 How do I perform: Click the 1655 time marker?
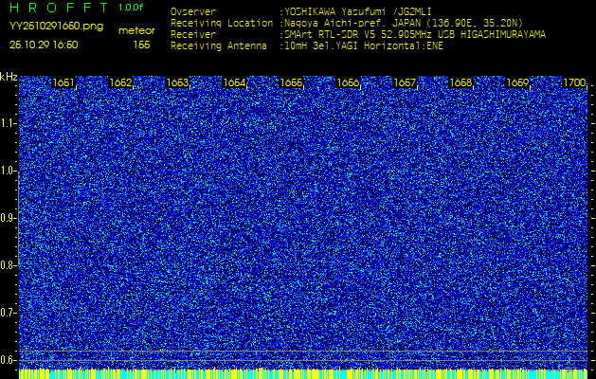[291, 82]
